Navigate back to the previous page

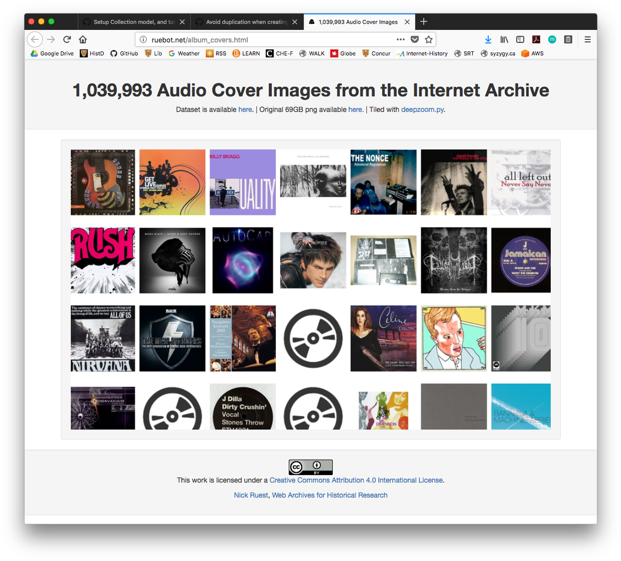pos(35,39)
